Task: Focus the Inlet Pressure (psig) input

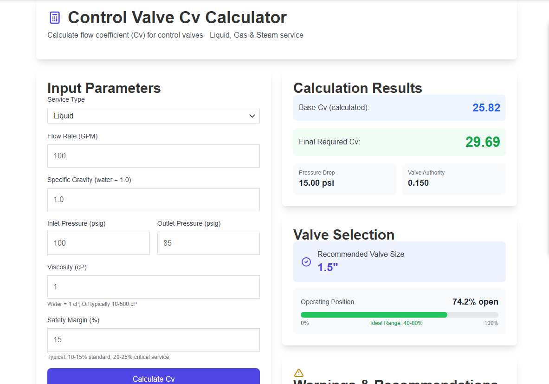Action: click(98, 243)
